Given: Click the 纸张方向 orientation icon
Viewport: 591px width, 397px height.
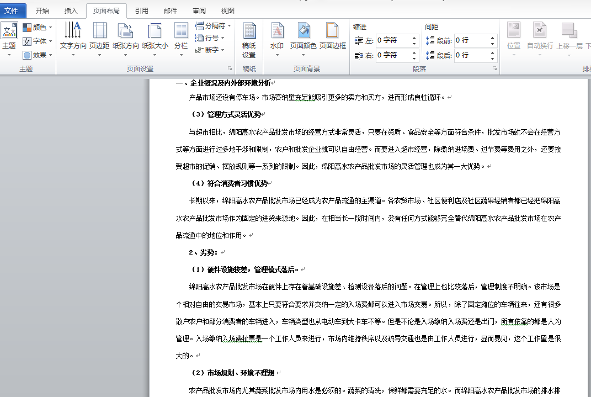Looking at the screenshot, I should click(x=125, y=30).
